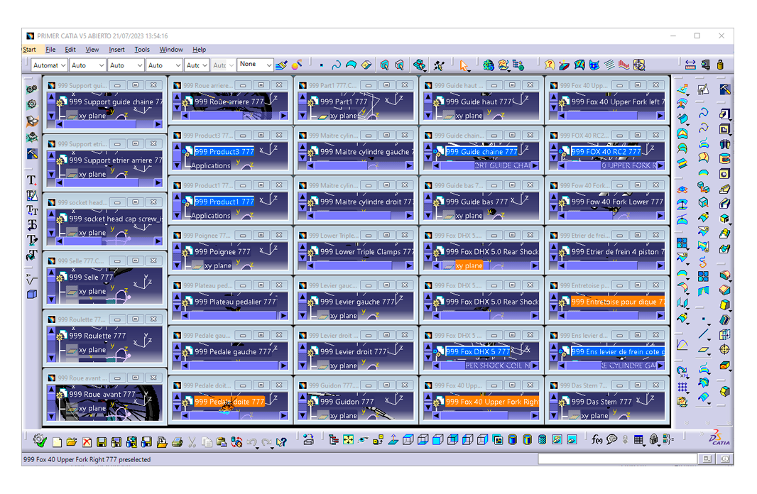This screenshot has width=757, height=494.
Task: Click Applications under 999 Product3 777
Action: [210, 165]
